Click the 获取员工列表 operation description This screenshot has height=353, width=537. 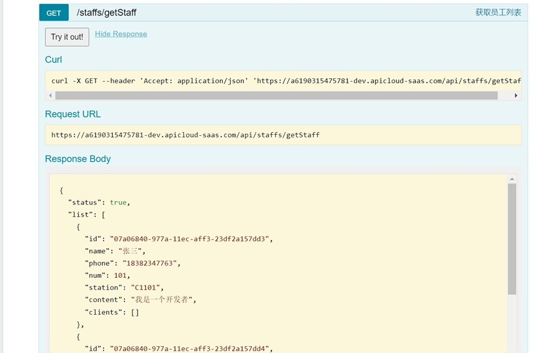(x=498, y=12)
